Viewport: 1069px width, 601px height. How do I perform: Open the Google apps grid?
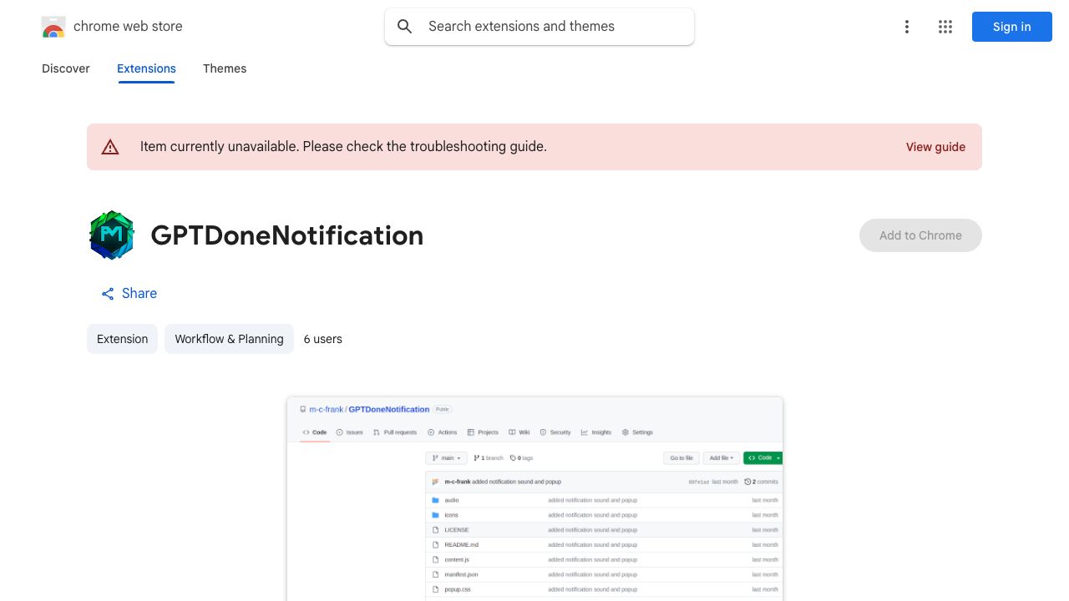[x=945, y=27]
